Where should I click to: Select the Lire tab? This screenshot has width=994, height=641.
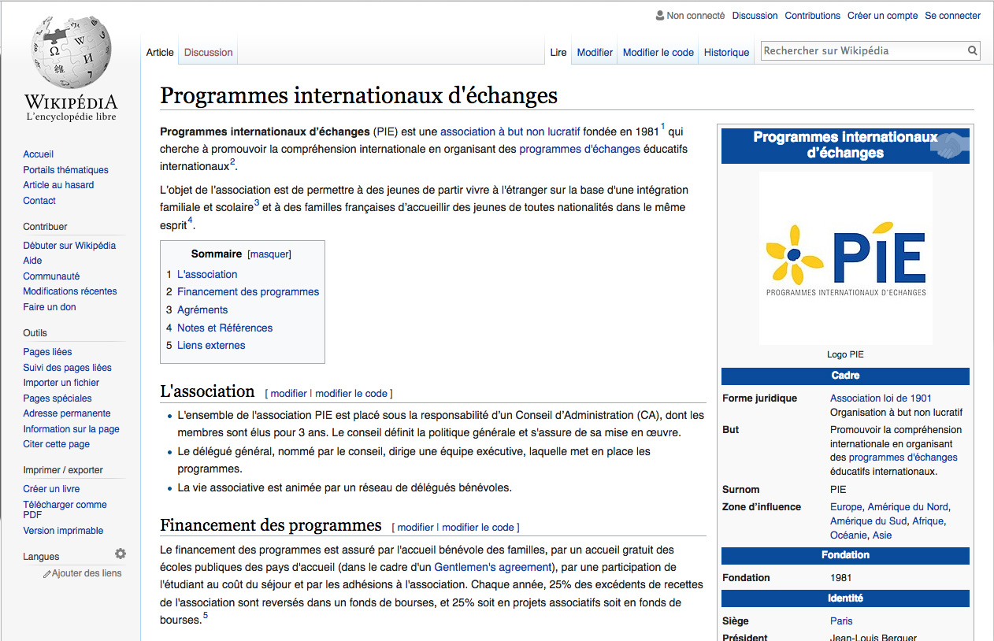558,53
